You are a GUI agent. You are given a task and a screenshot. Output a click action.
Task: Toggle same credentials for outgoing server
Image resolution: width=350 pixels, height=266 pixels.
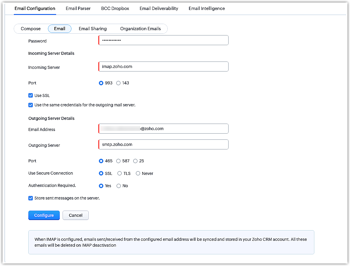[x=31, y=105]
